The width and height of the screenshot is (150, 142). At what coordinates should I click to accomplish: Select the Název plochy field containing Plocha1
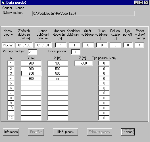coord(8,45)
